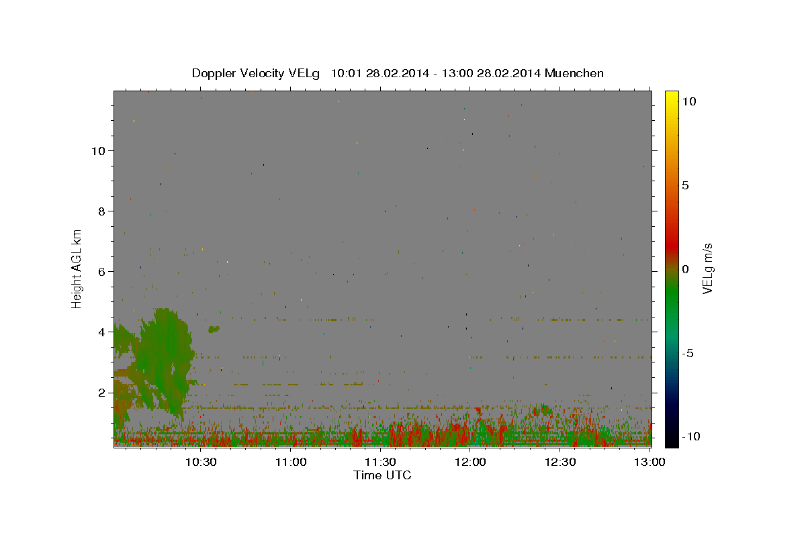Click the small green echo patch at 4 km
Viewport: 806px width, 537px height.
point(214,329)
